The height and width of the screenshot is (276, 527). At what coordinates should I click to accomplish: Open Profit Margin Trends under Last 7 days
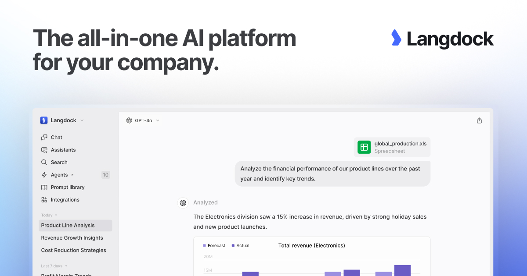point(66,275)
